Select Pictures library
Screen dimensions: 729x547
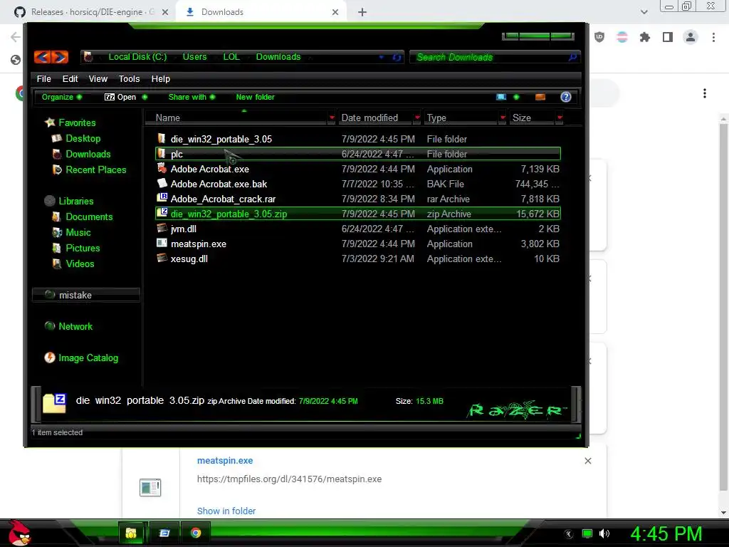(x=83, y=248)
